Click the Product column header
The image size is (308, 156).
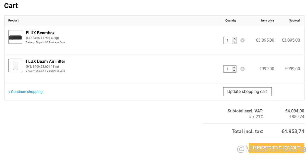tap(13, 20)
